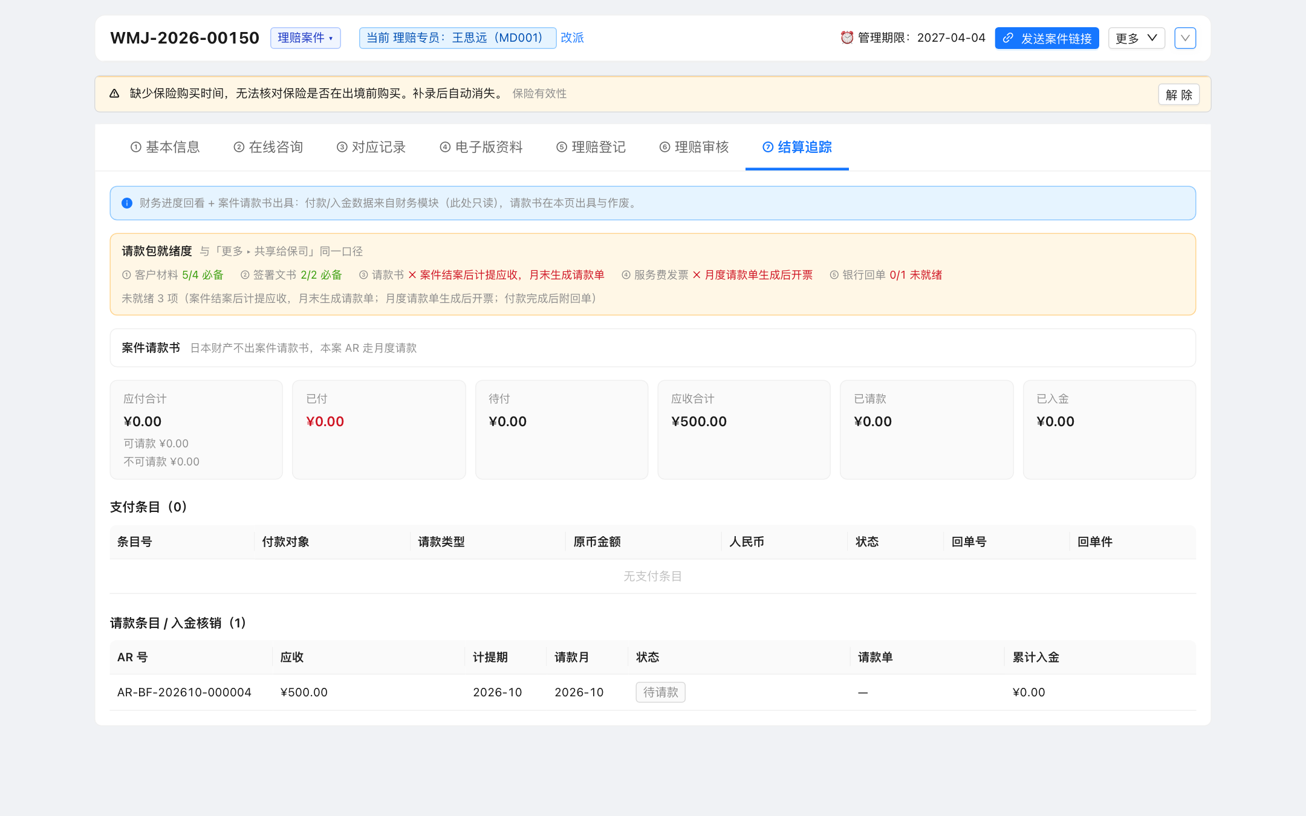Click the 保险有效性 link in alert
The width and height of the screenshot is (1306, 816).
click(x=539, y=94)
